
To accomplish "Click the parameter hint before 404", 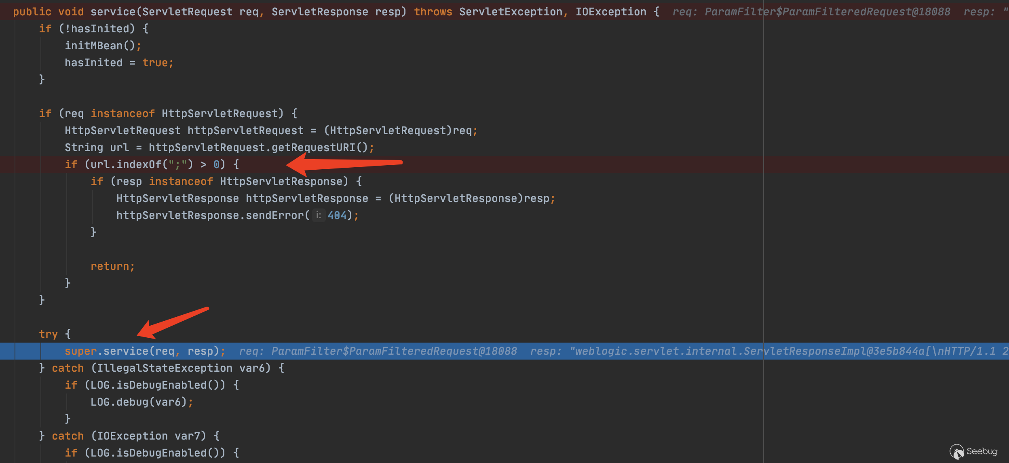I will [319, 215].
